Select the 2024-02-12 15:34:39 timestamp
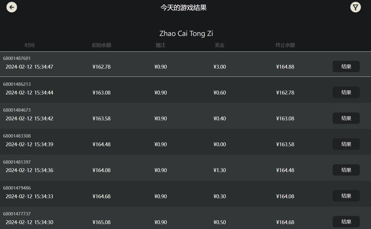Screen dimensions: 371x229 click(x=29, y=144)
